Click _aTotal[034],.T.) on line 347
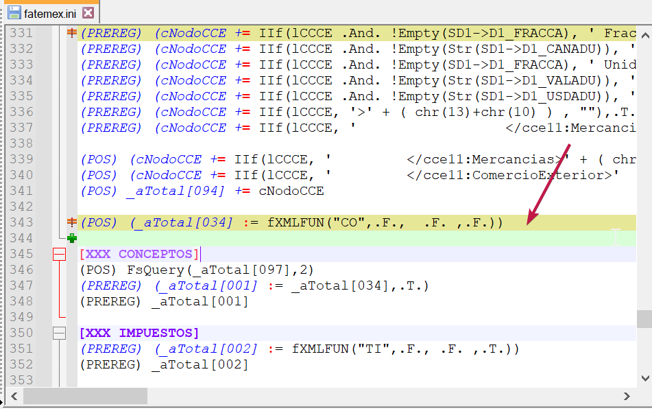 [360, 286]
